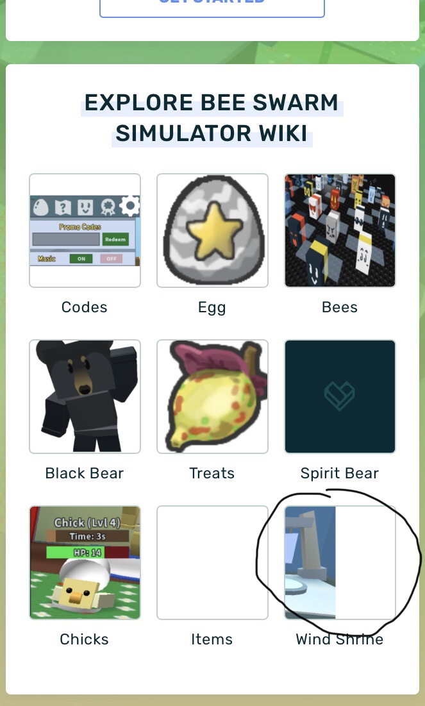Go to the Wind Shrine page label

[x=340, y=639]
